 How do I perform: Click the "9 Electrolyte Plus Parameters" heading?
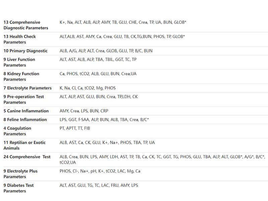coord(20,174)
